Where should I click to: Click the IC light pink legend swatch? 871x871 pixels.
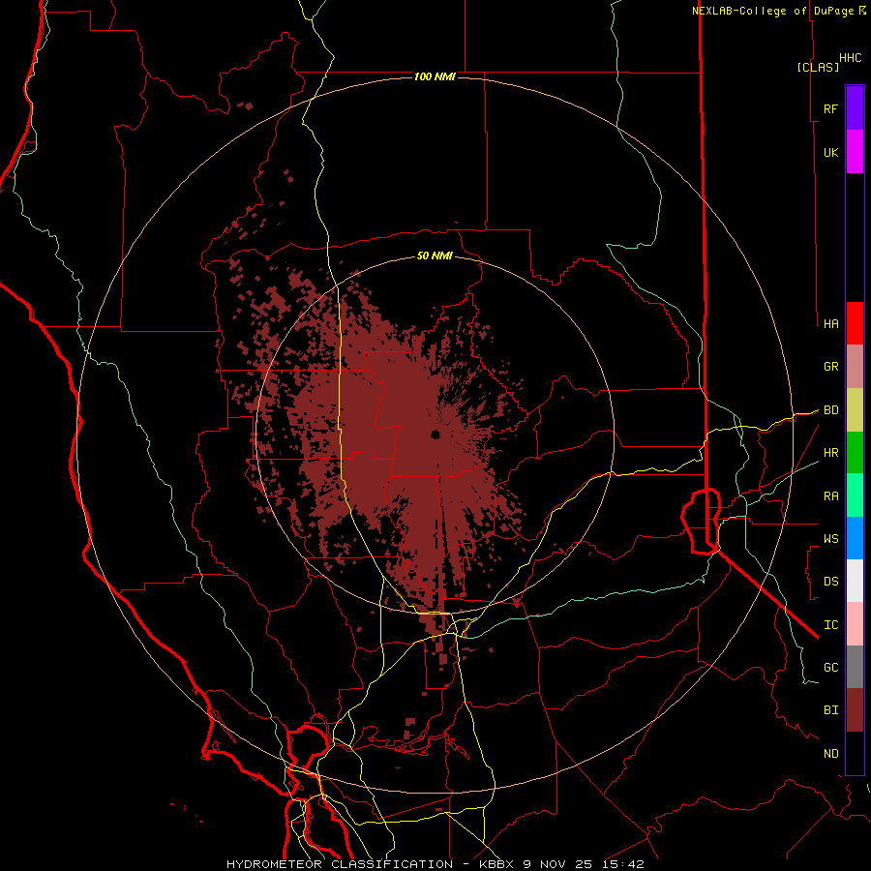tap(855, 624)
